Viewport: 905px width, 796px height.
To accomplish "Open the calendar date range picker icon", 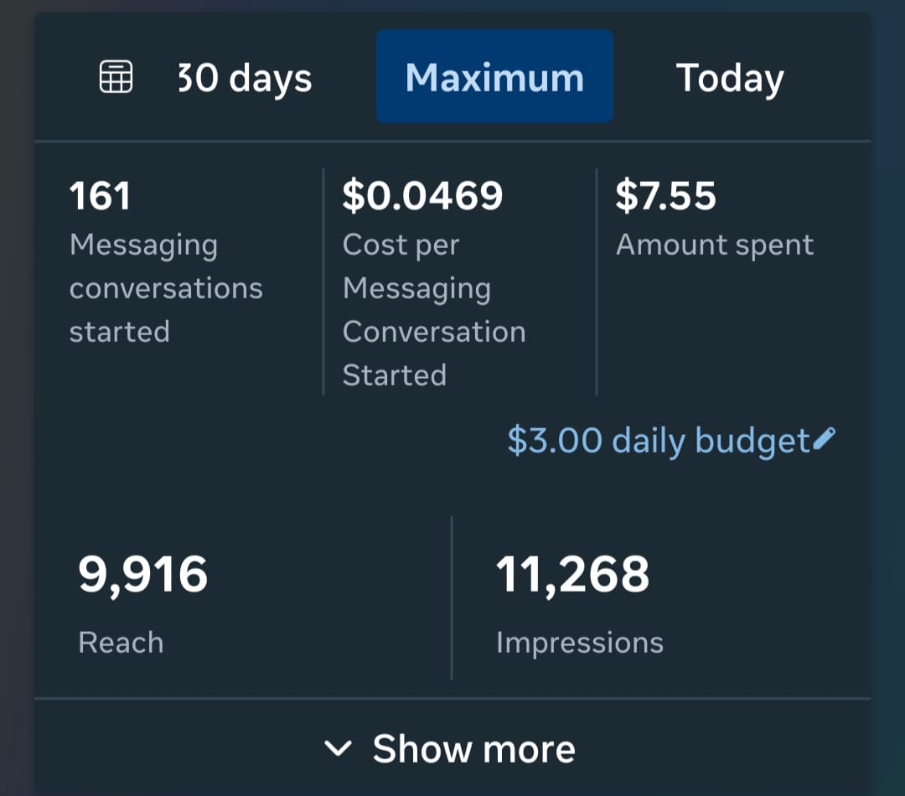I will click(116, 77).
